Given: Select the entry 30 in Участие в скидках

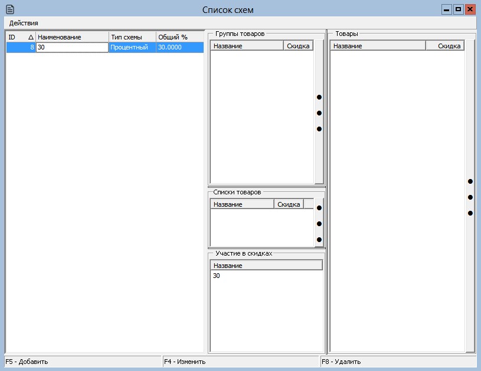Looking at the screenshot, I should [x=217, y=276].
